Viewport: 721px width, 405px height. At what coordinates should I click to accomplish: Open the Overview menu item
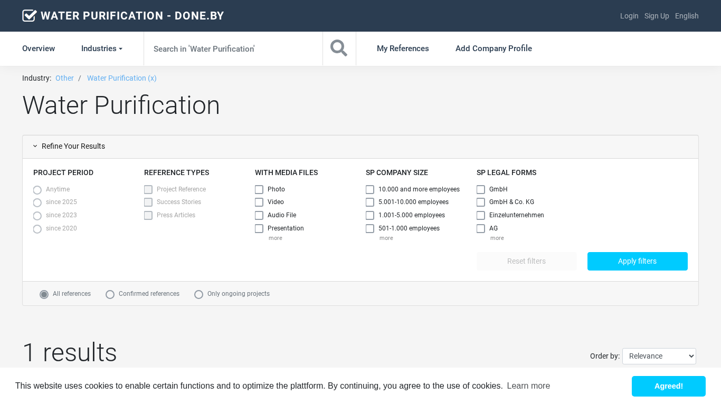39,49
